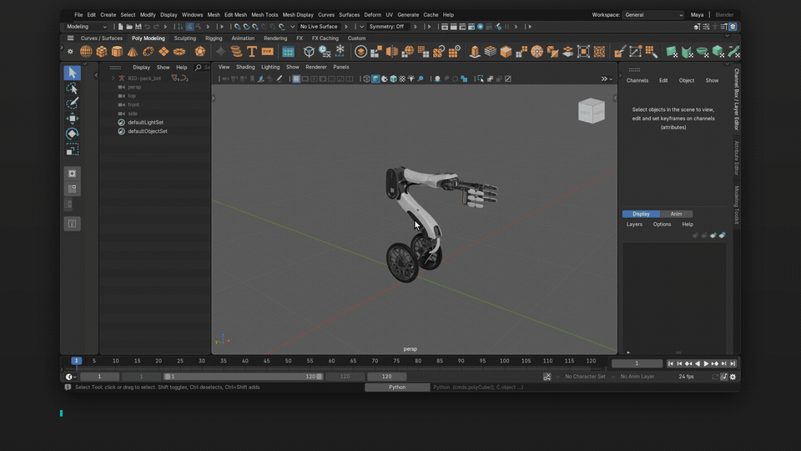The width and height of the screenshot is (801, 451).
Task: Click the view cube in viewport
Action: (x=592, y=110)
